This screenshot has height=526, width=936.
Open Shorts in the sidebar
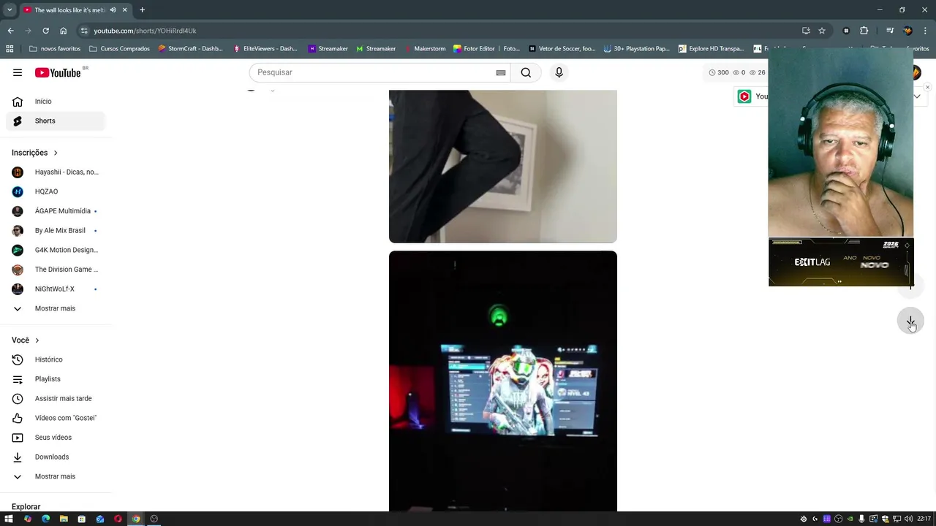click(56, 121)
